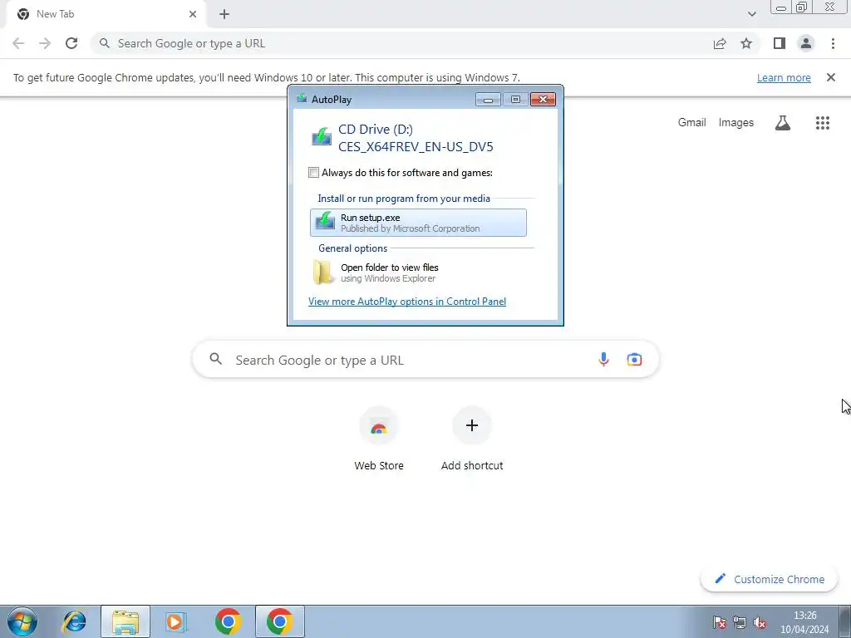Close the AutoPlay dialog
Image resolution: width=851 pixels, height=638 pixels.
(x=543, y=100)
